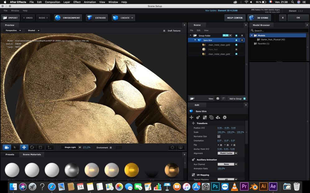Image resolution: width=310 pixels, height=193 pixels.
Task: Click the Element 3D V.2168 update link
Action: point(228,11)
